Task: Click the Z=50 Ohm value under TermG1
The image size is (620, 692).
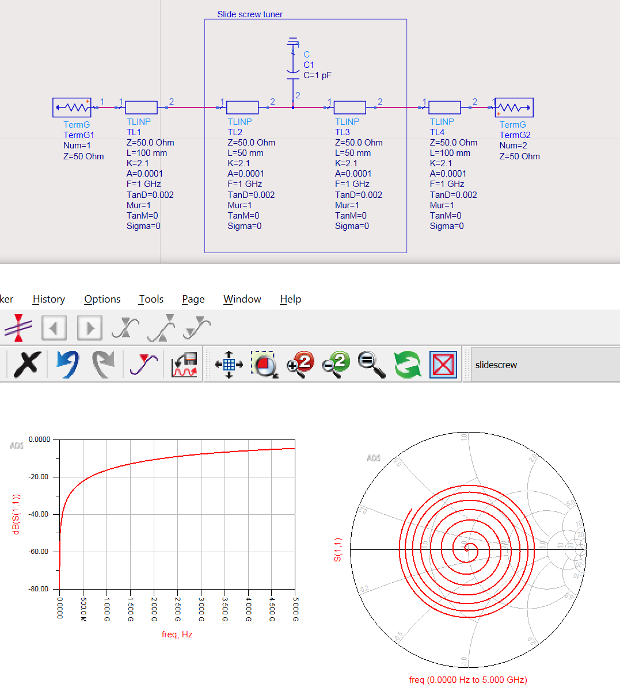Action: (83, 156)
